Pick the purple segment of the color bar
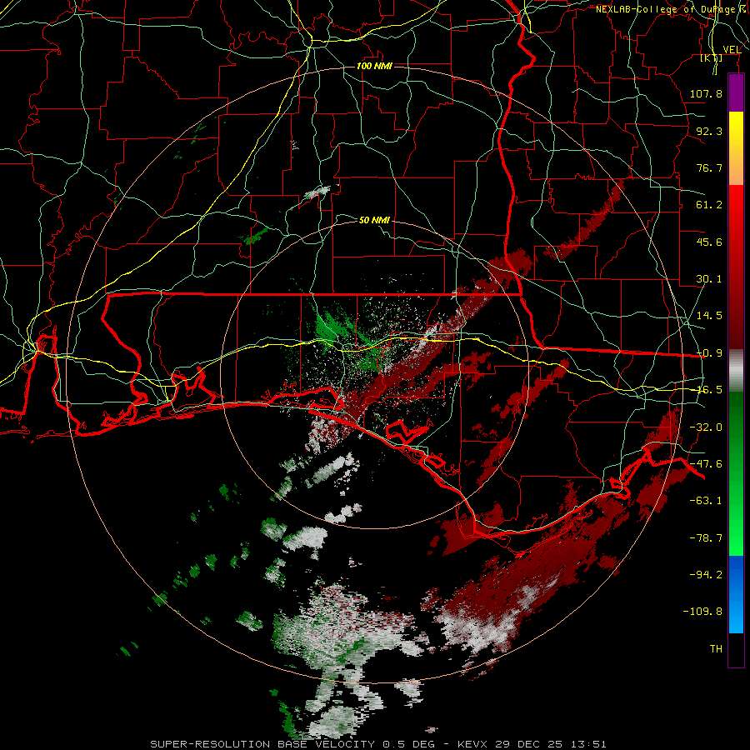 pos(736,93)
